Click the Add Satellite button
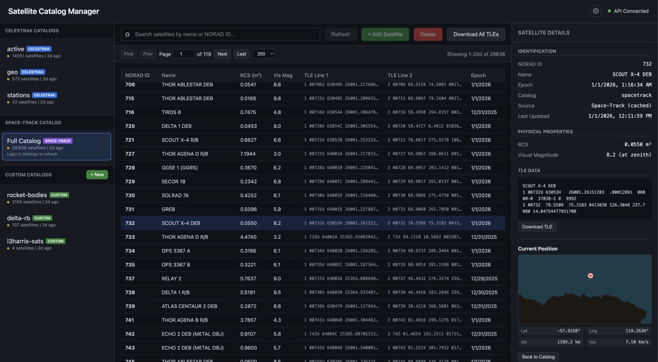658x362 pixels. (x=385, y=34)
